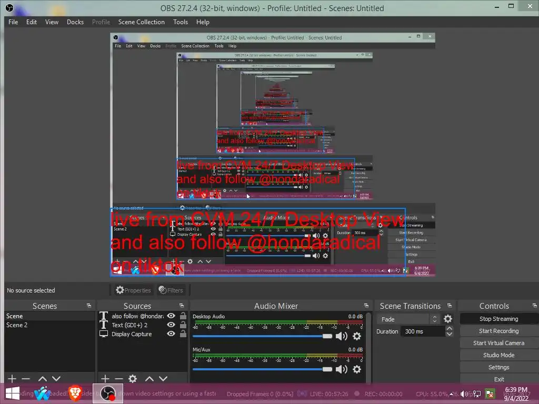The width and height of the screenshot is (539, 404).
Task: Move scene up in Scenes list
Action: point(43,379)
